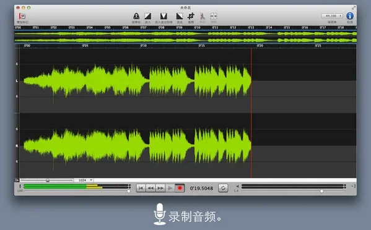This screenshot has height=230, width=371.
Task: Click the output device icon at far right
Action: coord(354,186)
